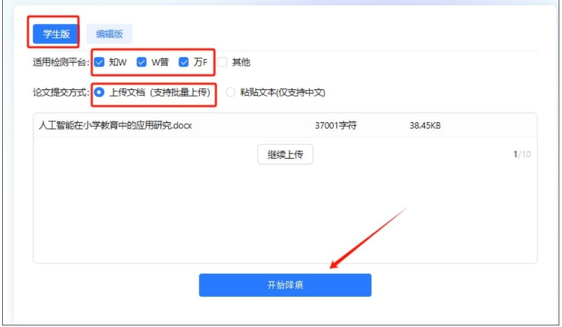The width and height of the screenshot is (562, 327).
Task: Click the 37001字符 character count
Action: pyautogui.click(x=336, y=126)
